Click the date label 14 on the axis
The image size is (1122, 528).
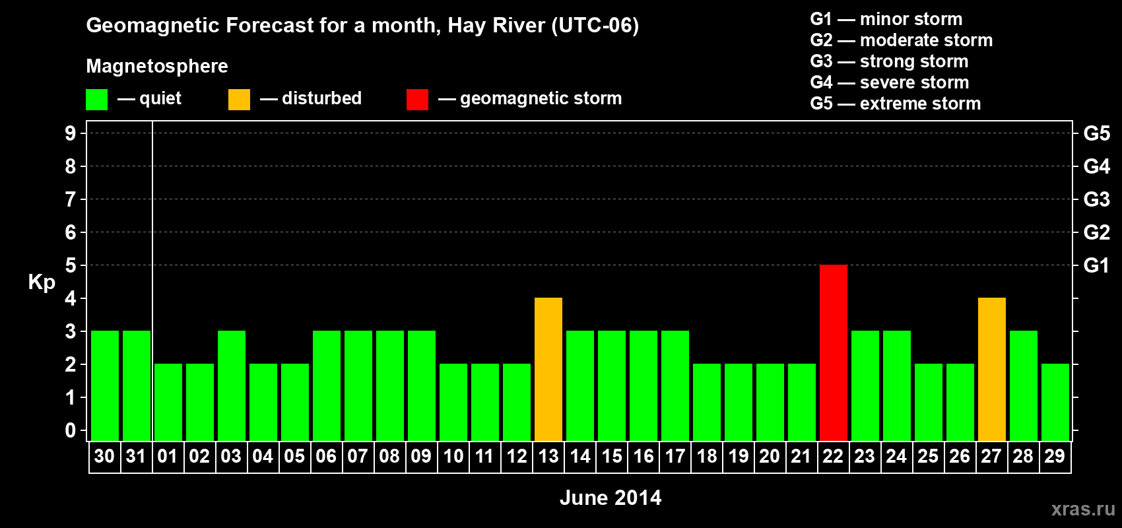click(580, 456)
